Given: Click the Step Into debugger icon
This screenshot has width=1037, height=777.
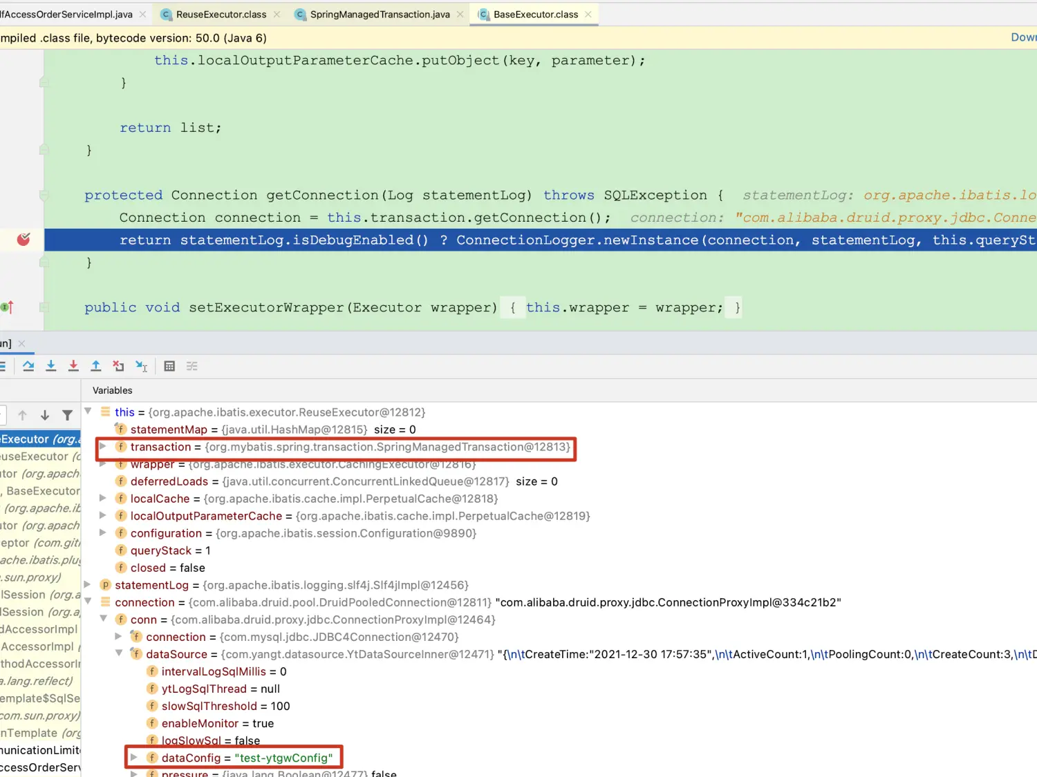Looking at the screenshot, I should [50, 366].
